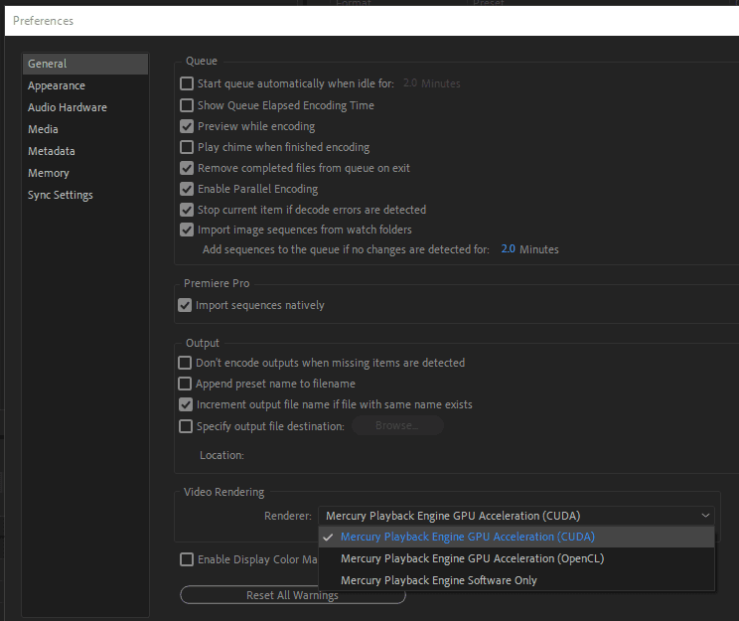The height and width of the screenshot is (621, 739).
Task: Switch to Audio Hardware preferences
Action: [68, 107]
